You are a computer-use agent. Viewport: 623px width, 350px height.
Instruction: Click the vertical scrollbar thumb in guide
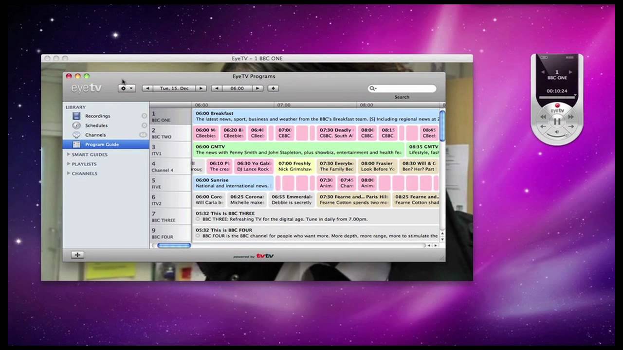point(442,126)
